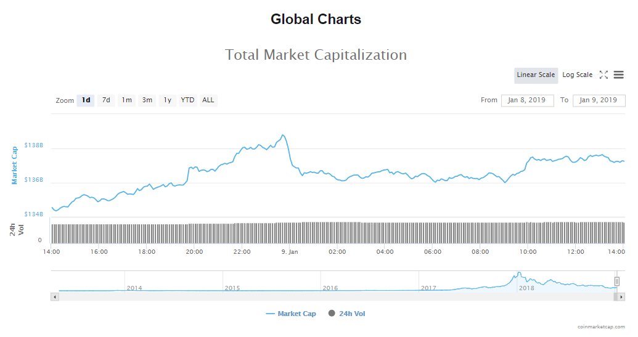Click the navigator scrollbar track

333,297
